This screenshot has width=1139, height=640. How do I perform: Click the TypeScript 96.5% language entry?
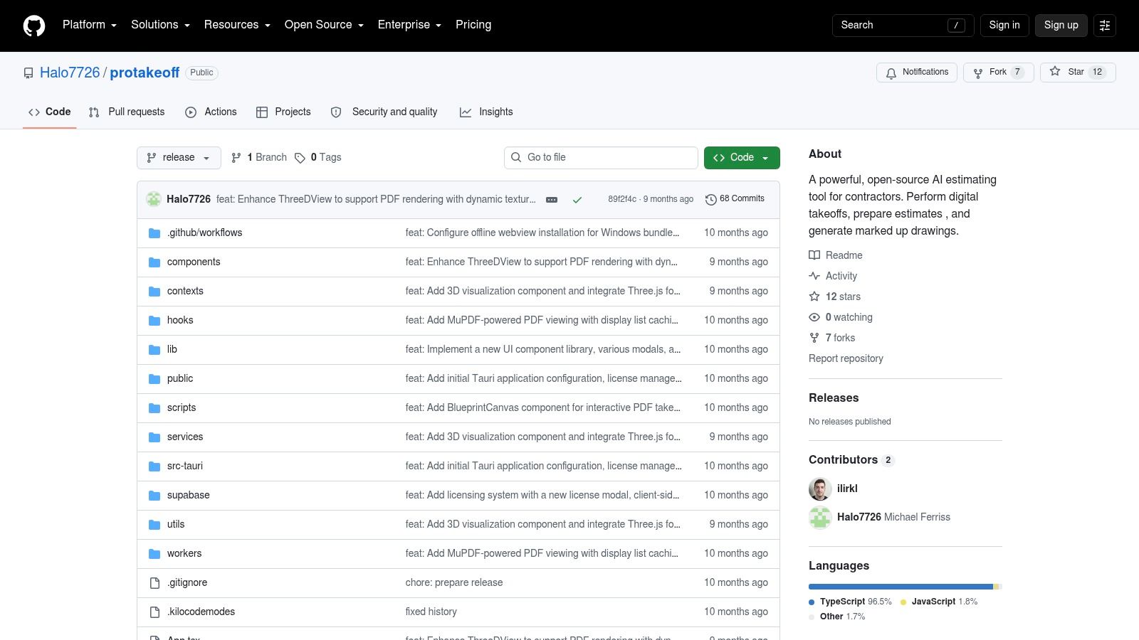tap(850, 602)
